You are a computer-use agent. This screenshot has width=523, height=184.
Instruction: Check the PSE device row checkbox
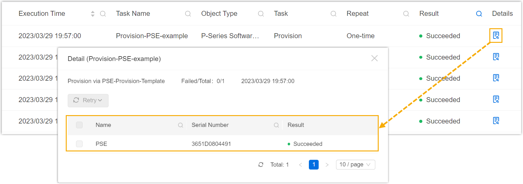[79, 144]
